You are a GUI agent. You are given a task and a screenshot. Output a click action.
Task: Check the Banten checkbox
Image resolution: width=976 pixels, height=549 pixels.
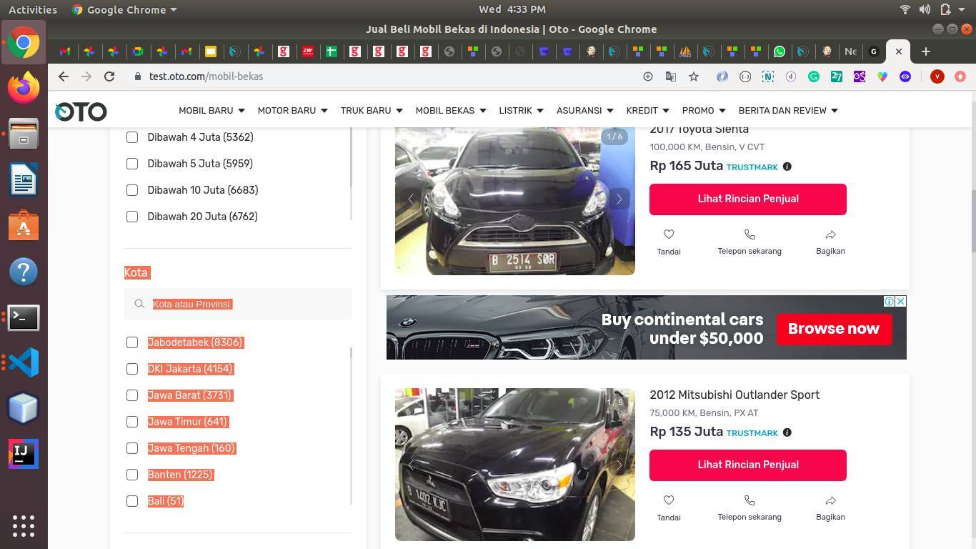tap(132, 475)
